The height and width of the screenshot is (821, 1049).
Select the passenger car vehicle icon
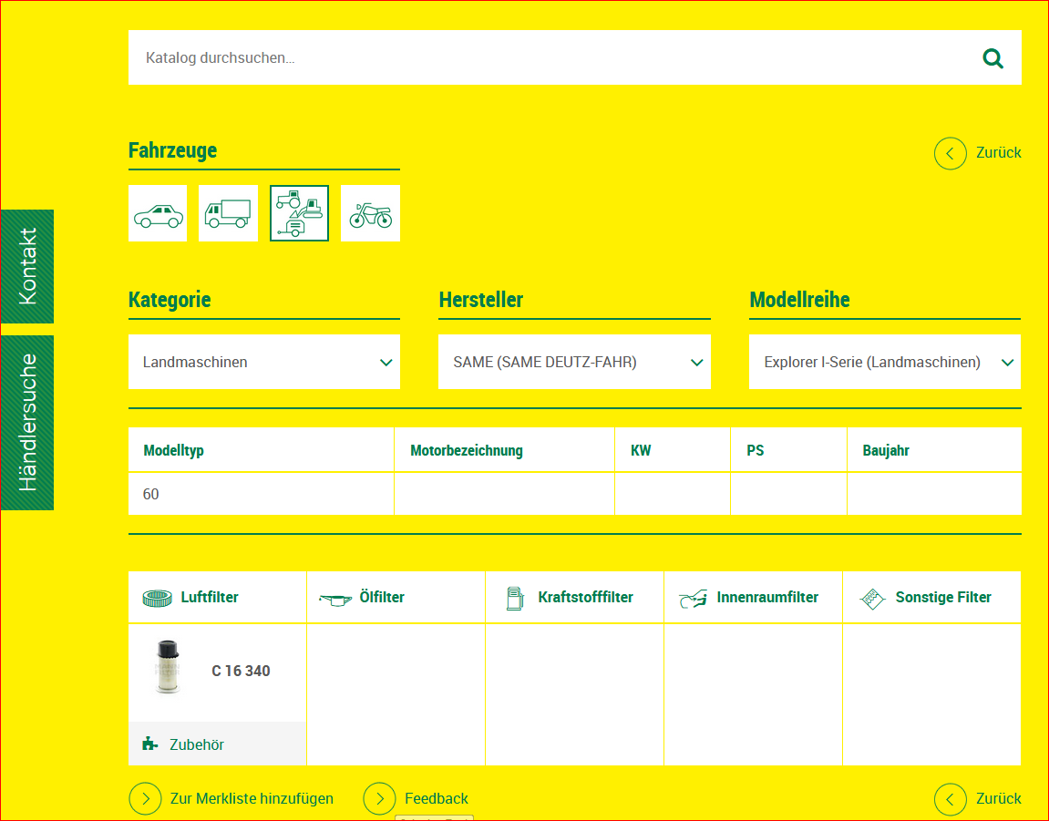click(x=158, y=214)
